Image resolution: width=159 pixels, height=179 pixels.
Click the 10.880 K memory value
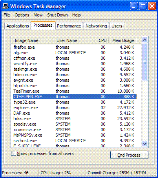[126, 91]
